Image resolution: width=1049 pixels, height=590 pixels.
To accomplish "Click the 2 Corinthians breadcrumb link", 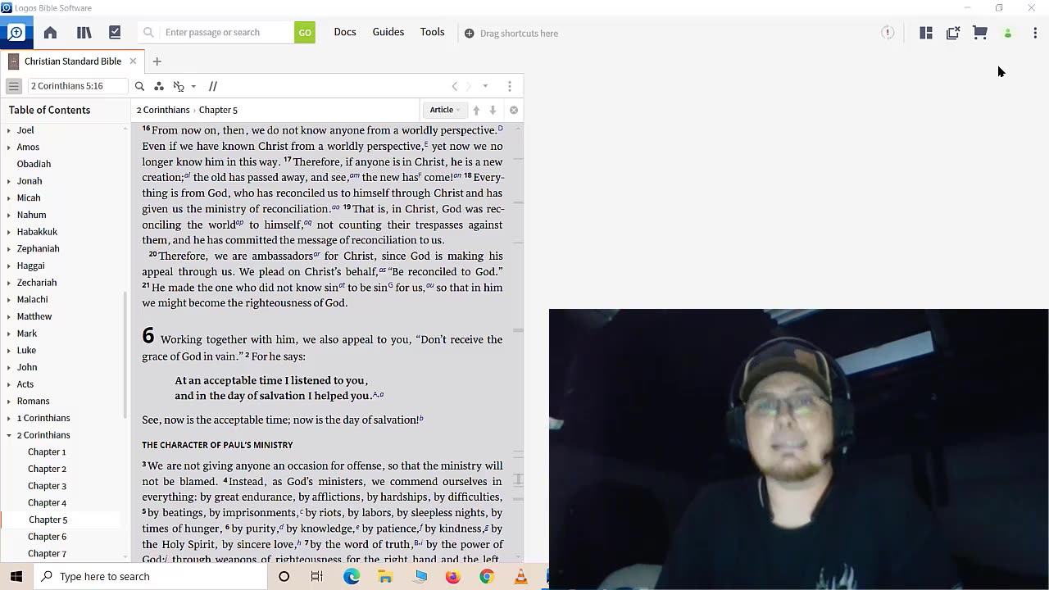I will pos(163,110).
